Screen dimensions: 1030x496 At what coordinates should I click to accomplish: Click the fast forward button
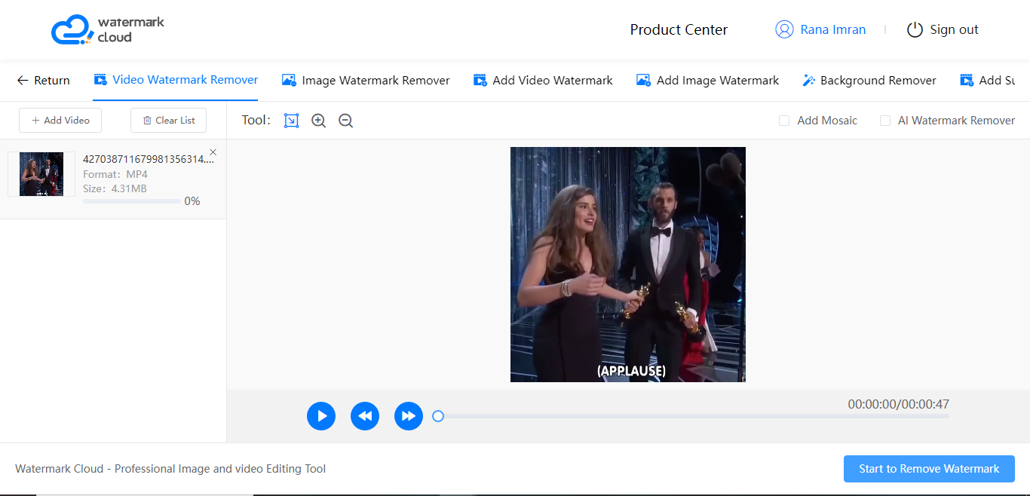click(x=409, y=416)
